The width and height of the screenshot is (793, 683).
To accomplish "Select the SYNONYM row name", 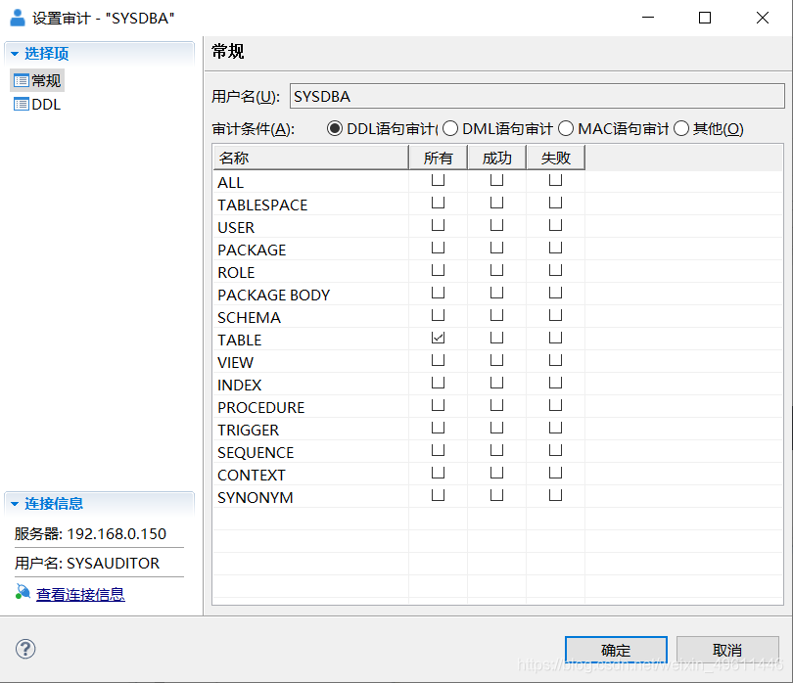I will (x=255, y=497).
